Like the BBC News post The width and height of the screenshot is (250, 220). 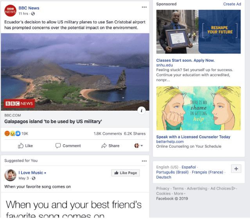[x=25, y=146]
